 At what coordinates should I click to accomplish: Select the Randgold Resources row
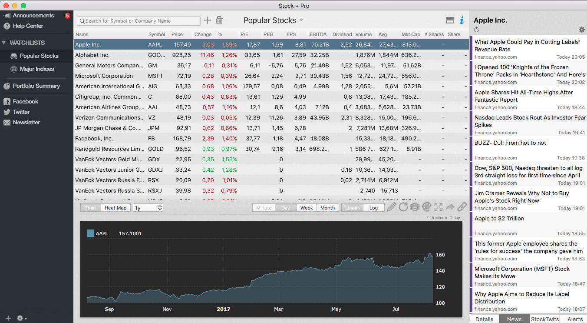[x=271, y=149]
